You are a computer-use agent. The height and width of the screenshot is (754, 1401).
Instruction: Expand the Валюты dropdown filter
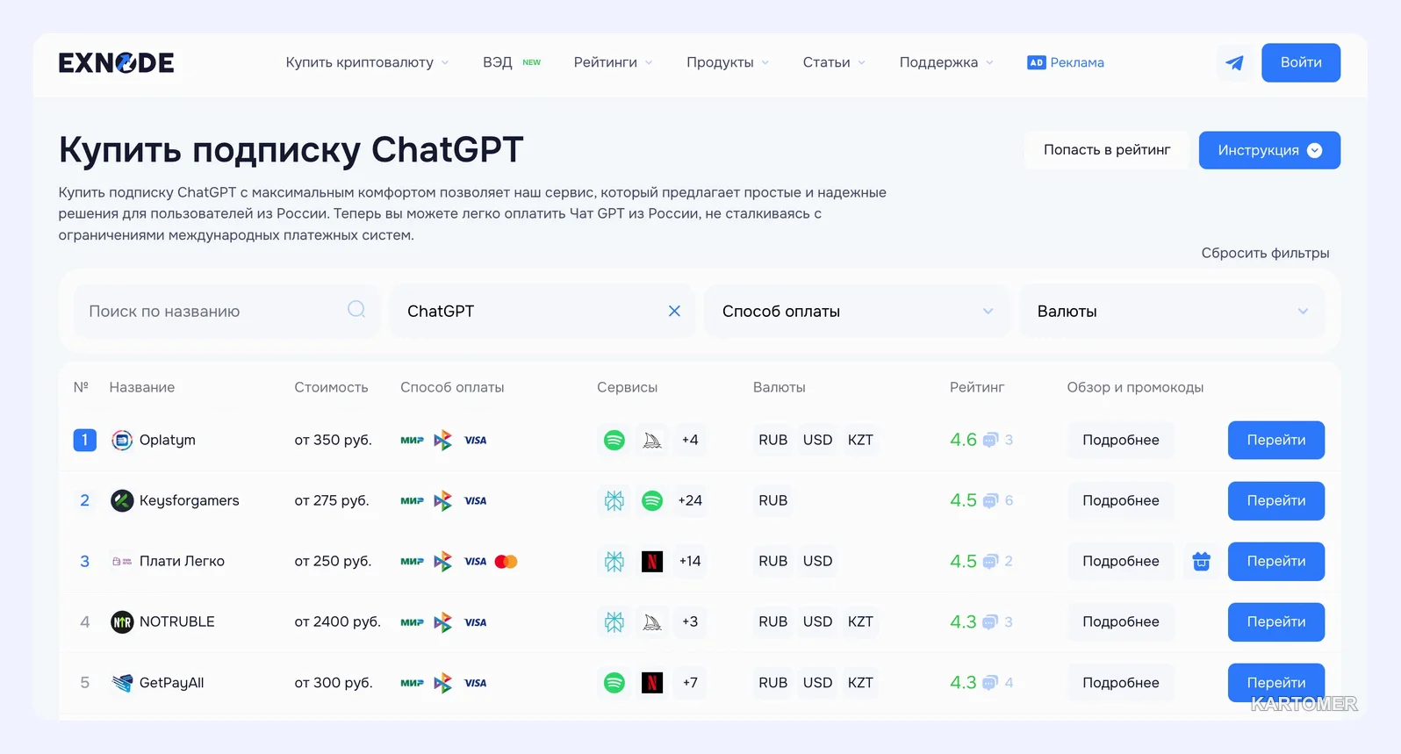tap(1172, 311)
